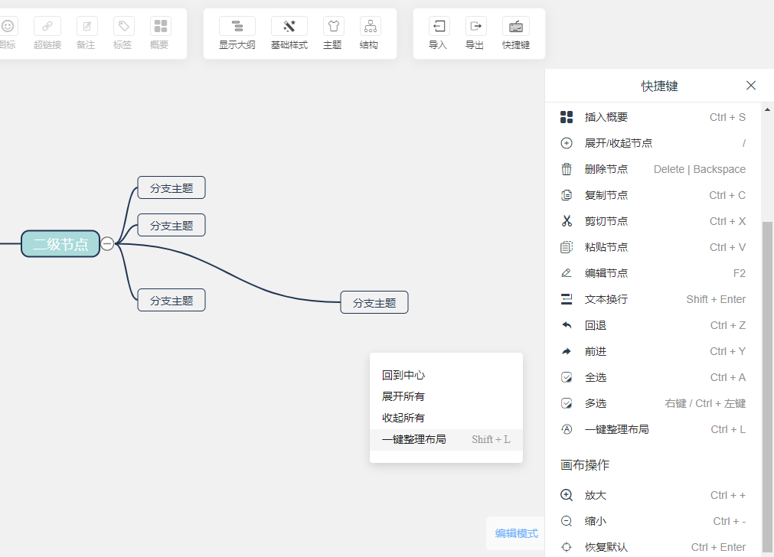Click the 回退 undo arrow icon

(x=567, y=325)
